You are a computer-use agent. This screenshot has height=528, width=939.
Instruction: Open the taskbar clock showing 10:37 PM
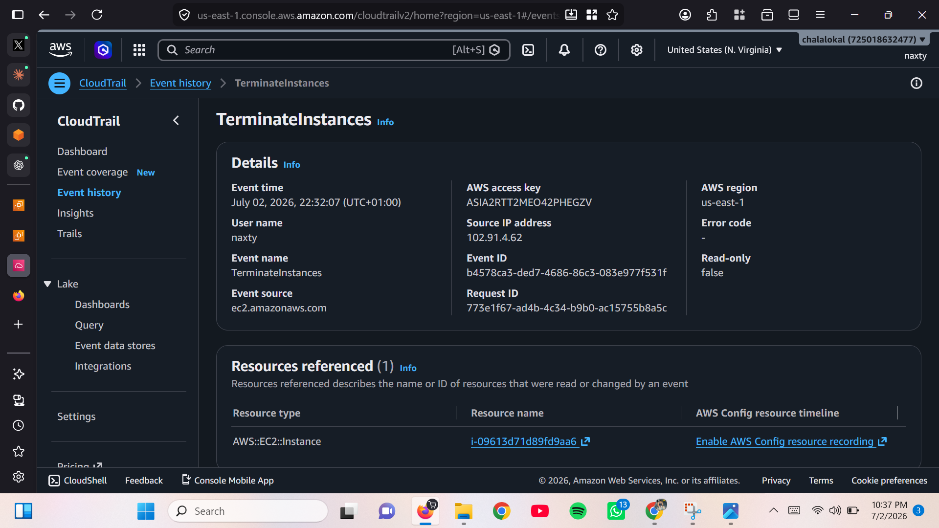click(889, 510)
